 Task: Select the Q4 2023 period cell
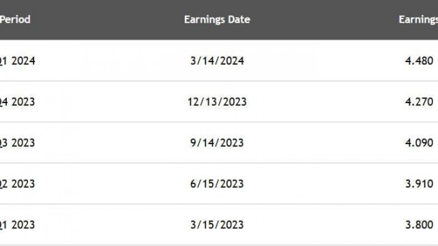click(x=17, y=102)
